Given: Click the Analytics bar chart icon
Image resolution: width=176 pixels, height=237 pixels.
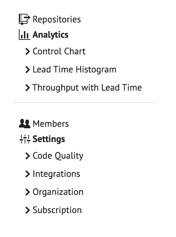Looking at the screenshot, I should (25, 35).
